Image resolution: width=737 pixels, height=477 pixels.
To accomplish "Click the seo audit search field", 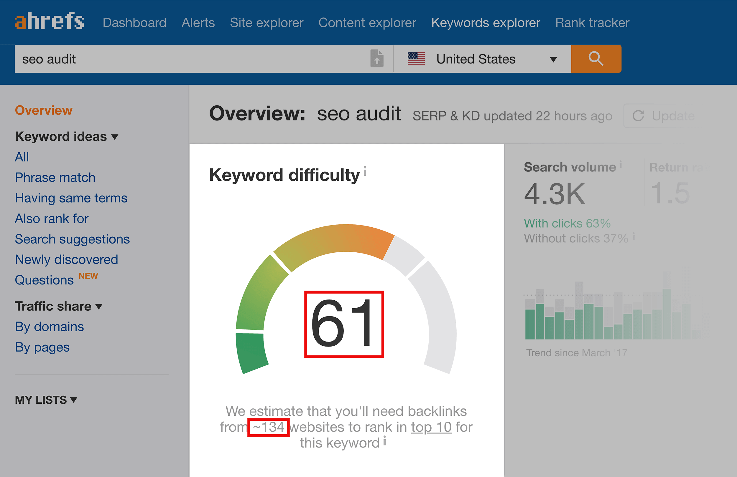I will coord(192,59).
